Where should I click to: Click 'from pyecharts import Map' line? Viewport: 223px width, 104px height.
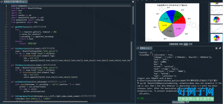coord(24,22)
